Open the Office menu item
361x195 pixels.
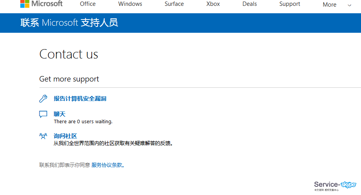(x=88, y=4)
